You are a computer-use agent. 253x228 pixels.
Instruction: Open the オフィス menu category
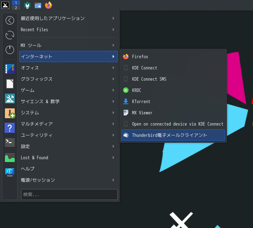[x=69, y=68]
